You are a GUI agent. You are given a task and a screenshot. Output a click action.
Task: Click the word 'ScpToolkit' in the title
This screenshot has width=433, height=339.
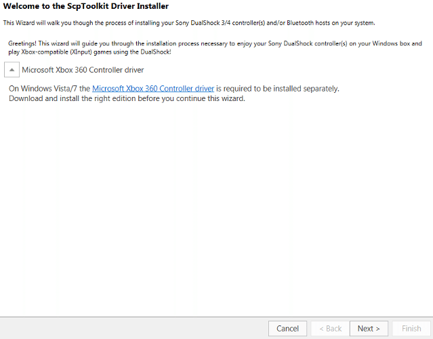pyautogui.click(x=85, y=6)
